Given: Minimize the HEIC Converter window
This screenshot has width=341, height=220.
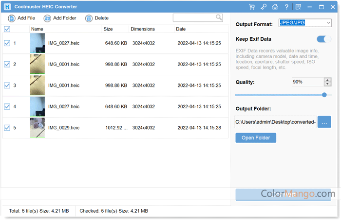Looking at the screenshot, I should click(310, 7).
